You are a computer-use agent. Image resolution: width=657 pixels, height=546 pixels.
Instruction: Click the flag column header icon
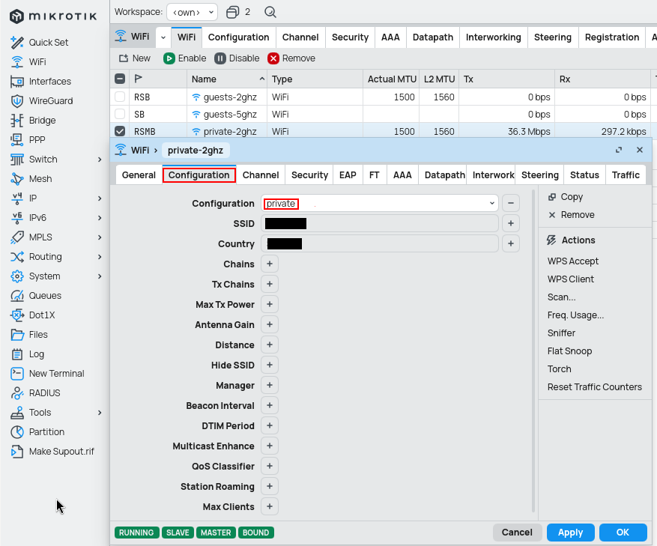click(x=139, y=79)
